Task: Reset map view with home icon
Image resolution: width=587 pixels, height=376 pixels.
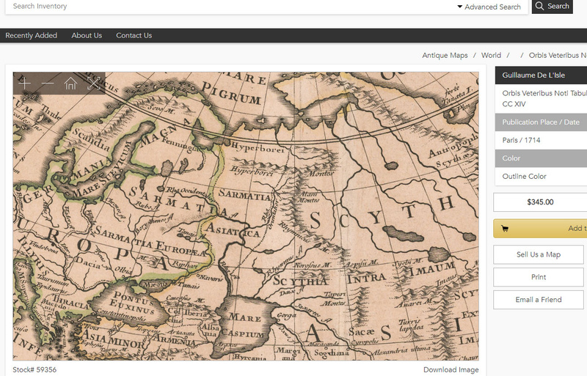Action: click(70, 84)
